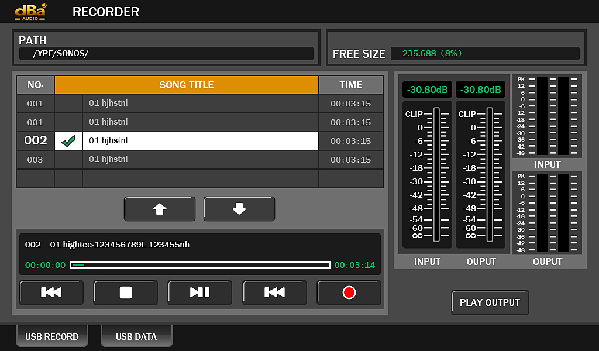Click the empty checkbox cell in row 003
This screenshot has height=351, width=599.
coord(68,160)
